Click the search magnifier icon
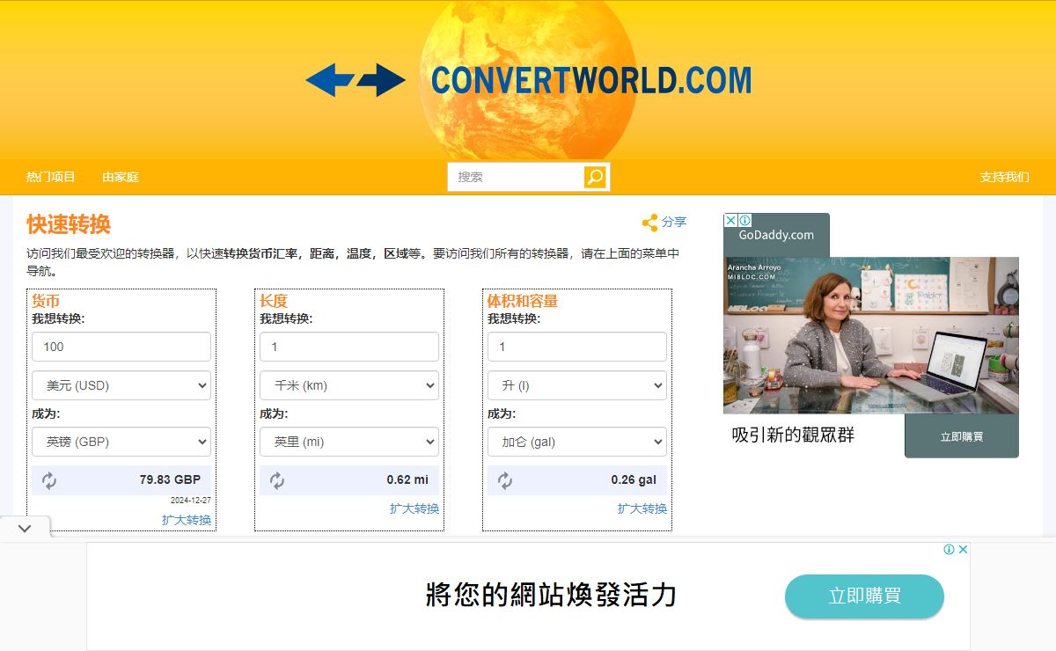Screen dimensions: 1056x651 pyautogui.click(x=595, y=177)
